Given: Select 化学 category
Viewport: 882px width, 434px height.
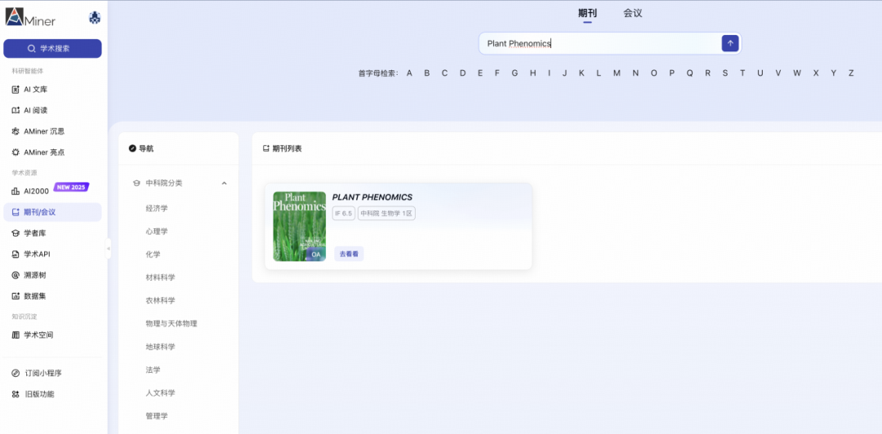Looking at the screenshot, I should coord(153,254).
